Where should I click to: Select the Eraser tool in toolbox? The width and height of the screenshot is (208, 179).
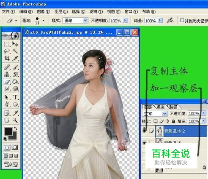(7, 81)
